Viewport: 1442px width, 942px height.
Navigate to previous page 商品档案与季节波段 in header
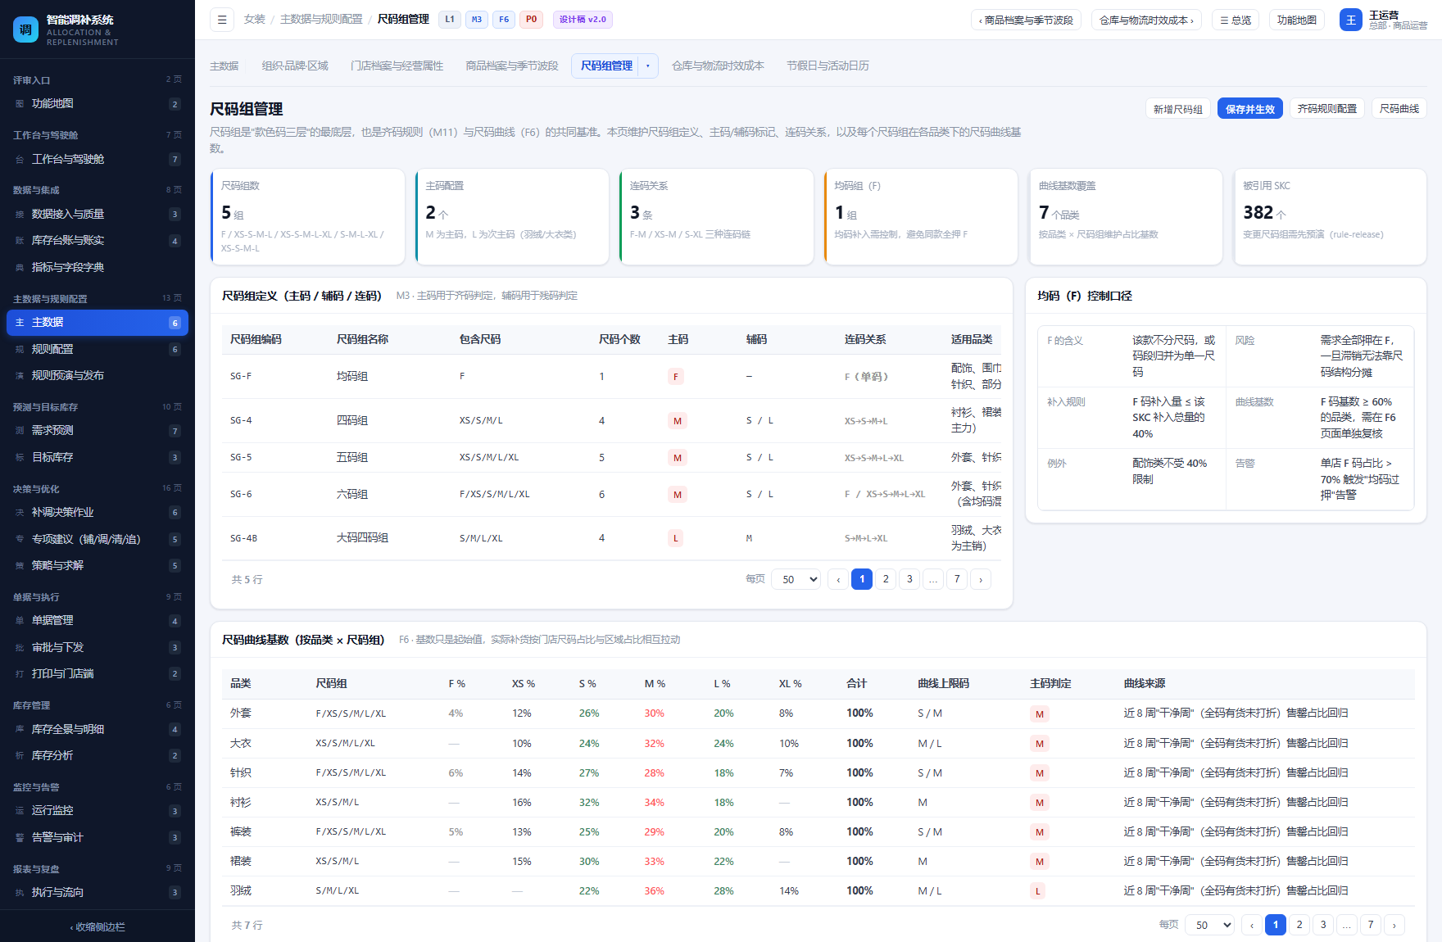tap(1027, 20)
